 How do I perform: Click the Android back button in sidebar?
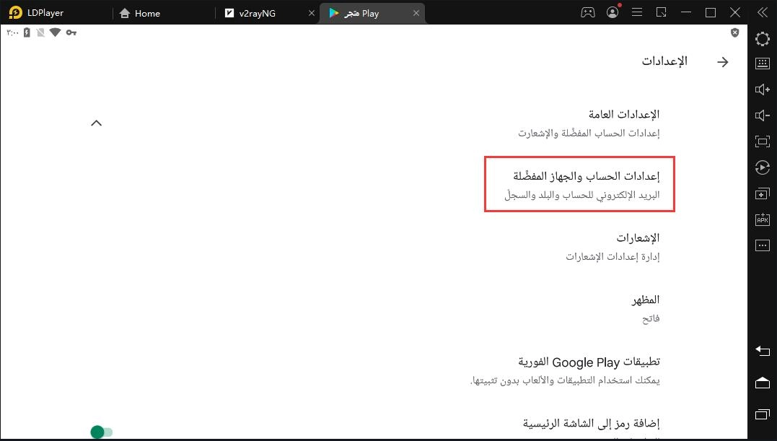(762, 352)
